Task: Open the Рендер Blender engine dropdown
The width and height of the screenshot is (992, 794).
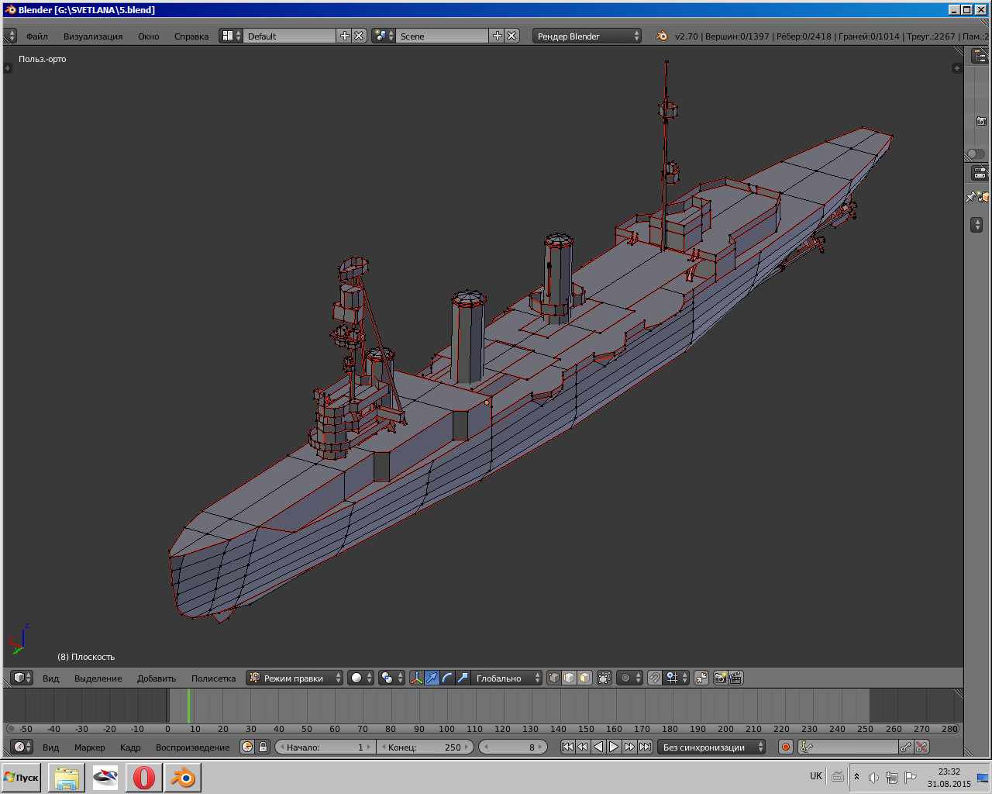Action: (x=587, y=36)
